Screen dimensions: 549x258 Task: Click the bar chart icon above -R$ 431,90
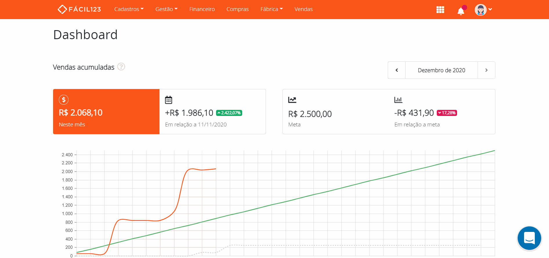(x=398, y=100)
